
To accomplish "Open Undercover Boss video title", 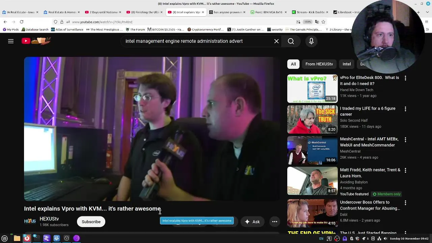I will [x=370, y=205].
